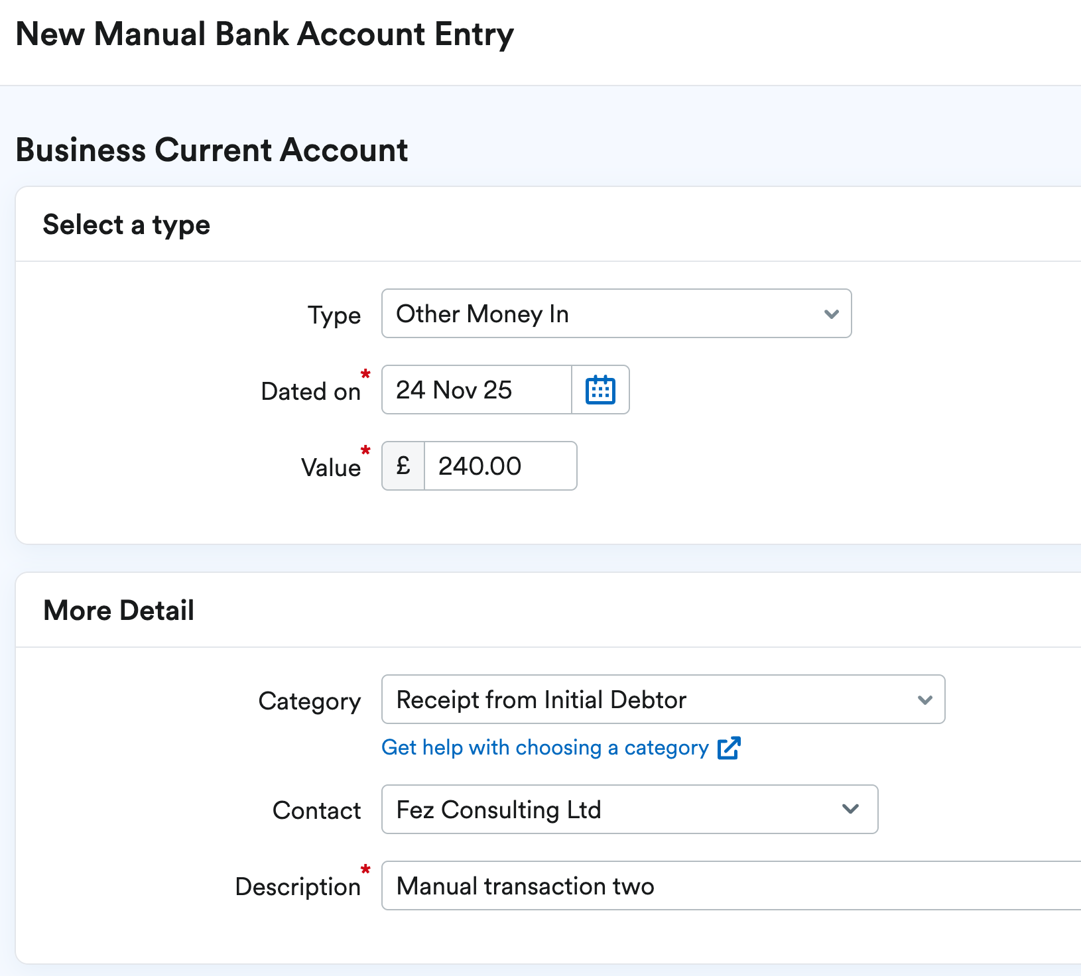Click the Description label
1081x976 pixels.
click(298, 887)
